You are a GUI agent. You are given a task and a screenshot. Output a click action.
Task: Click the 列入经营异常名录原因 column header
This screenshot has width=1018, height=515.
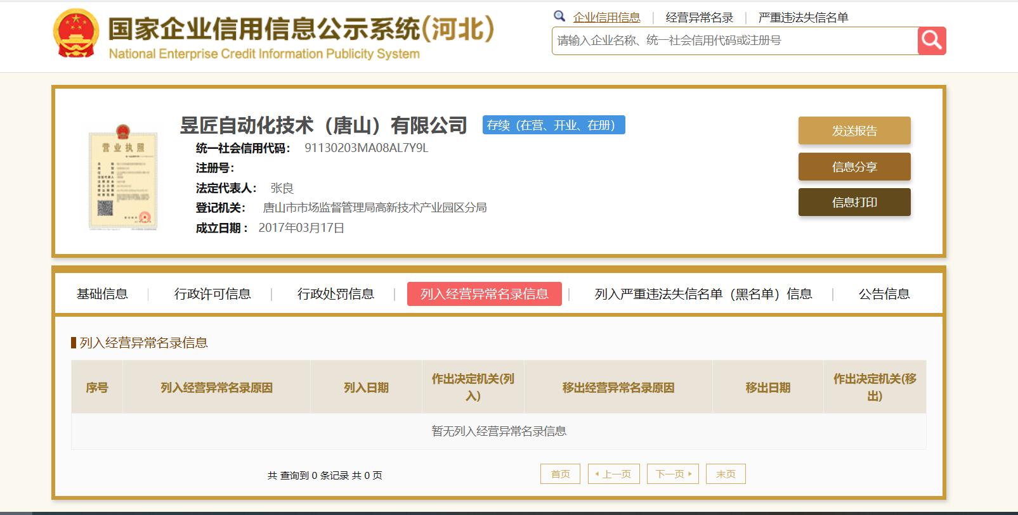pos(216,387)
